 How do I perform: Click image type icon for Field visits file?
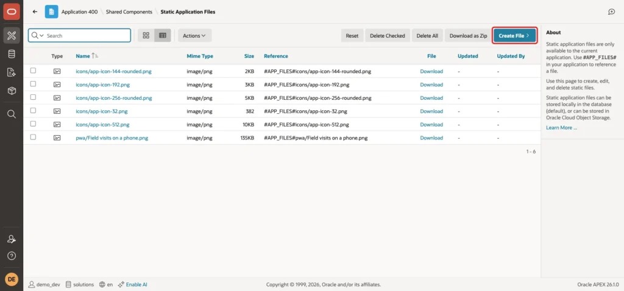tap(57, 138)
